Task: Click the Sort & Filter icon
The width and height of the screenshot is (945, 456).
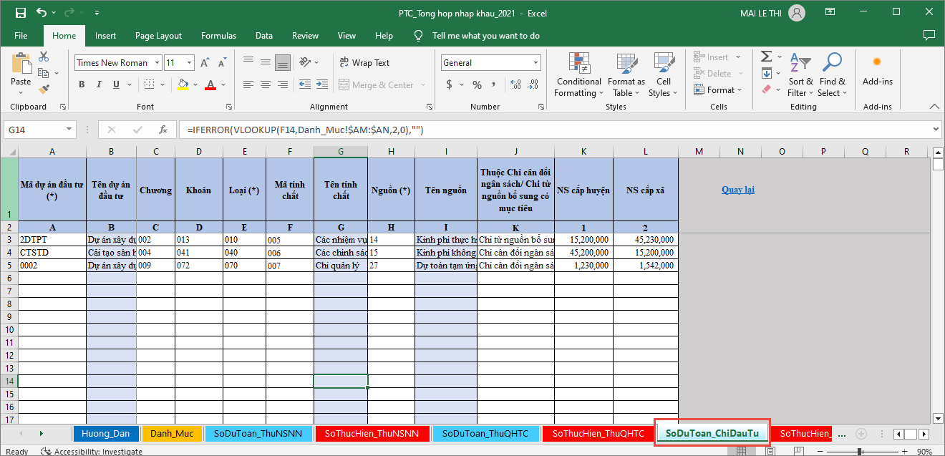Action: (x=800, y=75)
